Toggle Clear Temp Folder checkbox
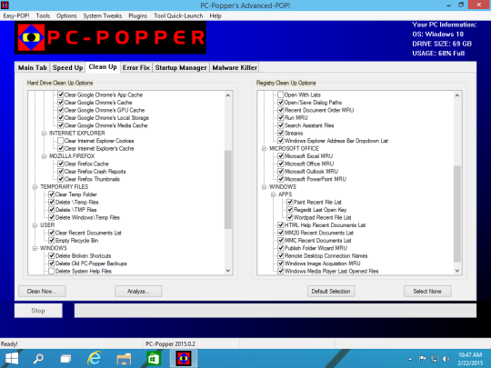The image size is (491, 368). (52, 194)
